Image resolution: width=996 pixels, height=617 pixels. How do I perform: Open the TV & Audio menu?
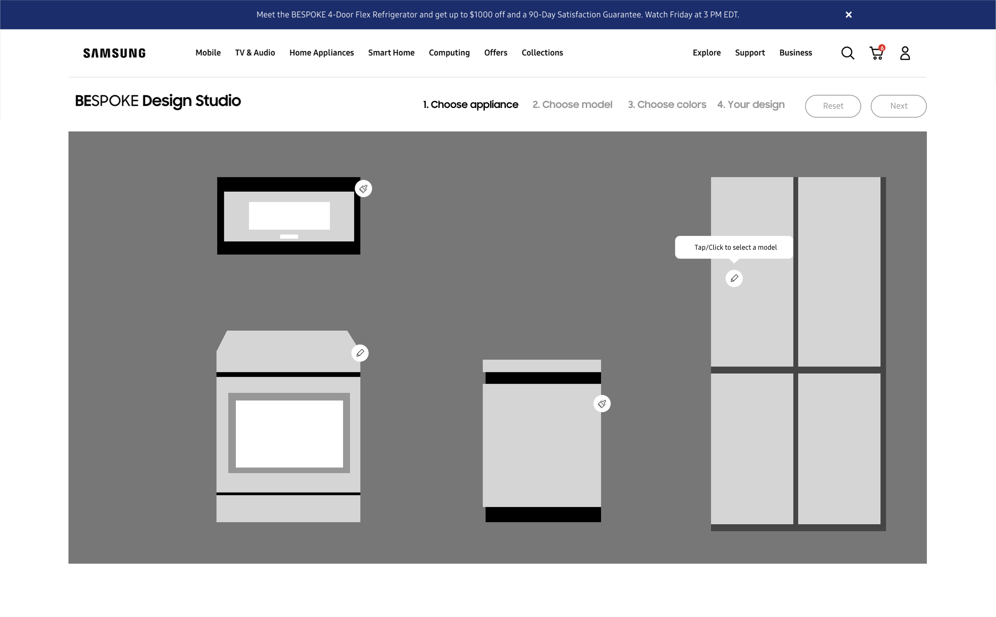(x=255, y=53)
